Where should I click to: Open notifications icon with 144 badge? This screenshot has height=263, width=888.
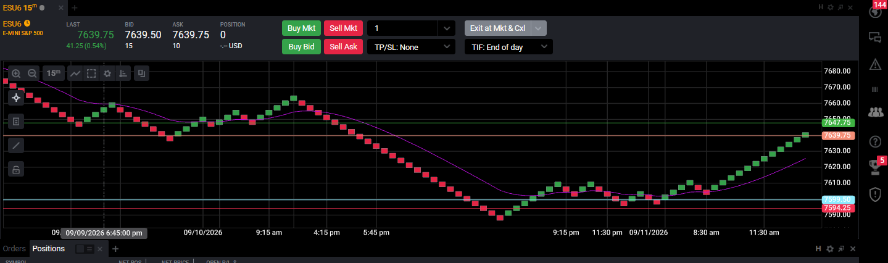coord(874,13)
